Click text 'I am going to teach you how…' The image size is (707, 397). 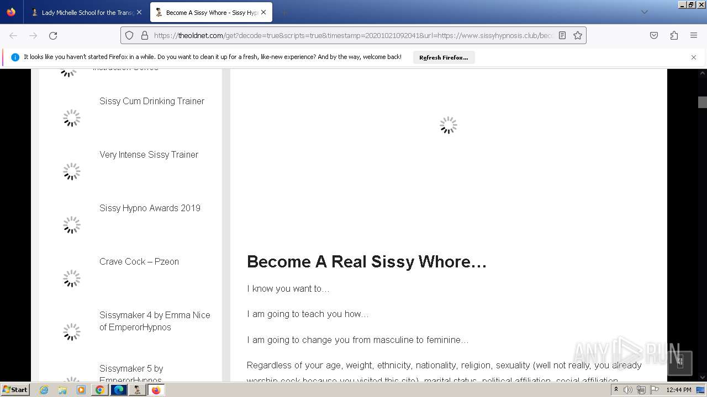(308, 314)
